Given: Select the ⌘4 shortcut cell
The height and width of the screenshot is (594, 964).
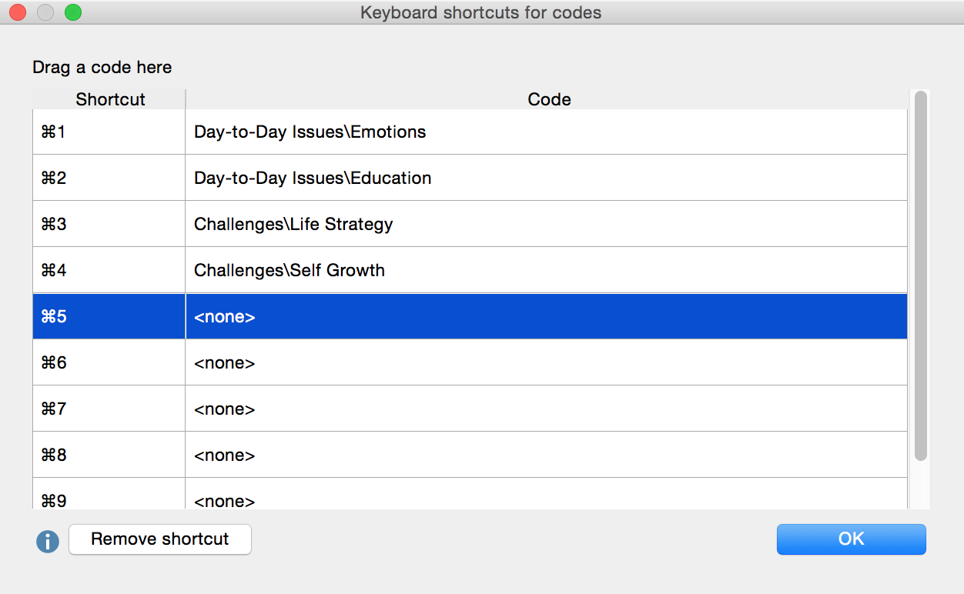Looking at the screenshot, I should (x=109, y=271).
